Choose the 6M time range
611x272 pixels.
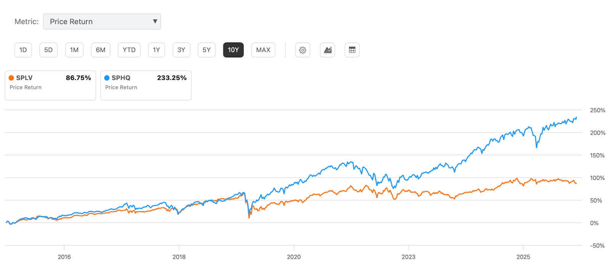pyautogui.click(x=100, y=50)
